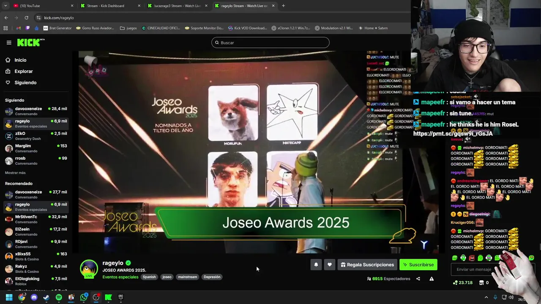Open zEkO channel in sidebar
This screenshot has width=541, height=304.
[36, 136]
